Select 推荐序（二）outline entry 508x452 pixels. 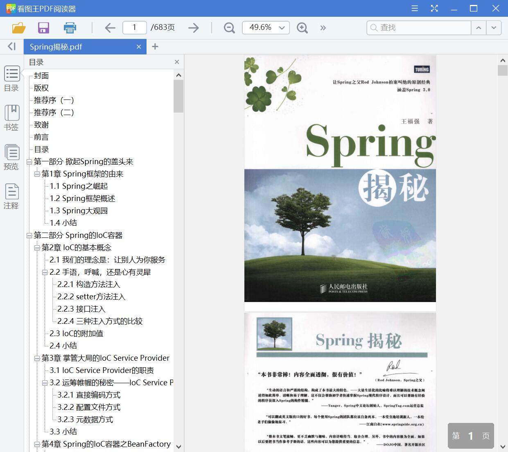pyautogui.click(x=54, y=113)
